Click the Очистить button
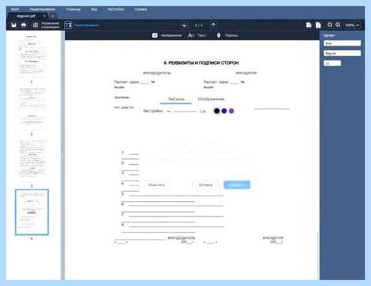 coord(156,185)
